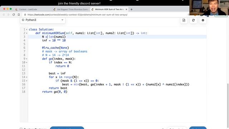
Task: Click the line 'inf = 10 ** 10'
Action: [54, 40]
